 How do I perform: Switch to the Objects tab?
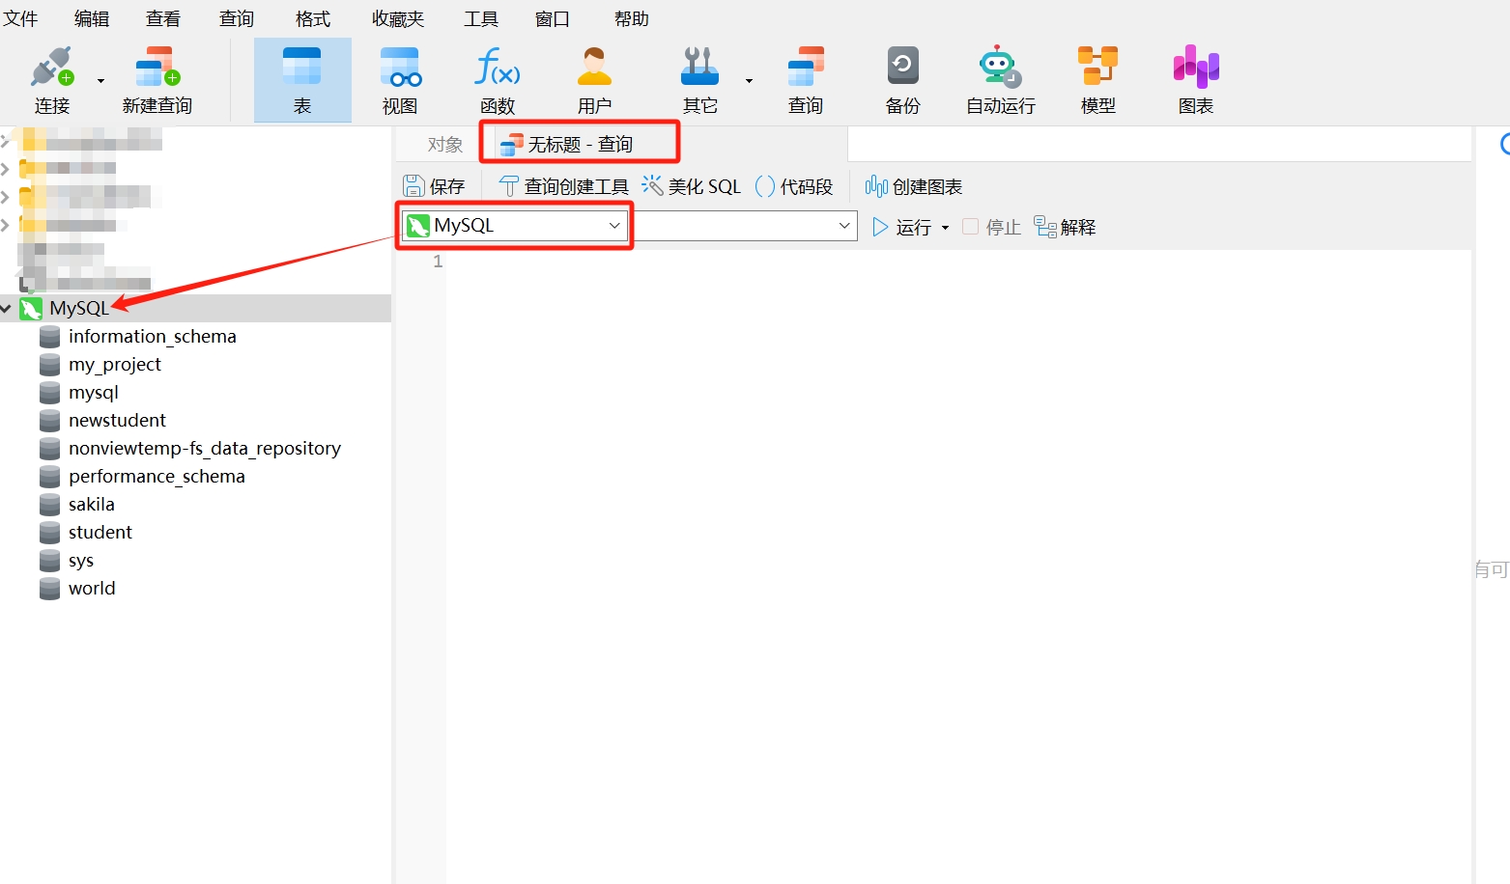coord(444,145)
